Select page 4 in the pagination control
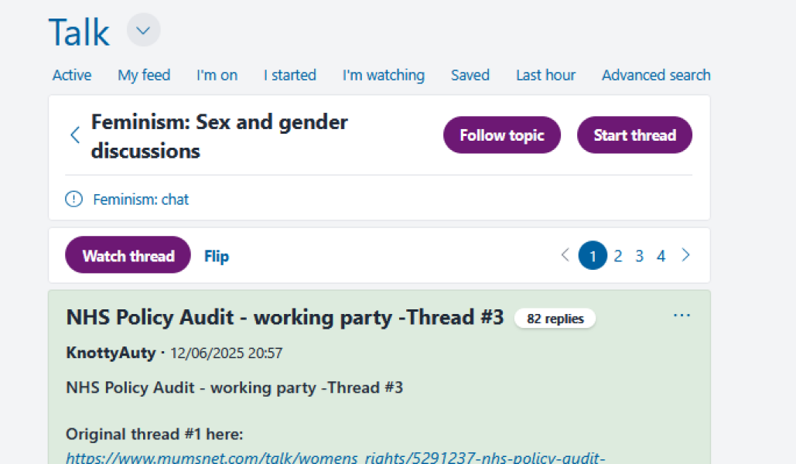 (x=661, y=255)
